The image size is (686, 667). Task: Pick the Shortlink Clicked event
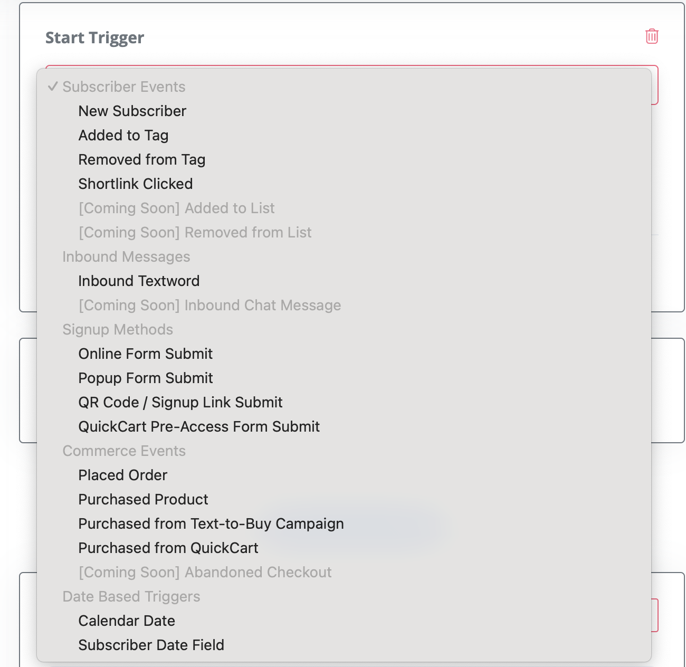pos(135,184)
